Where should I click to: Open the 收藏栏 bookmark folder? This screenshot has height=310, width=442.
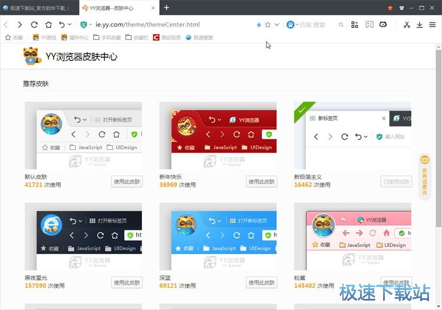tap(137, 38)
